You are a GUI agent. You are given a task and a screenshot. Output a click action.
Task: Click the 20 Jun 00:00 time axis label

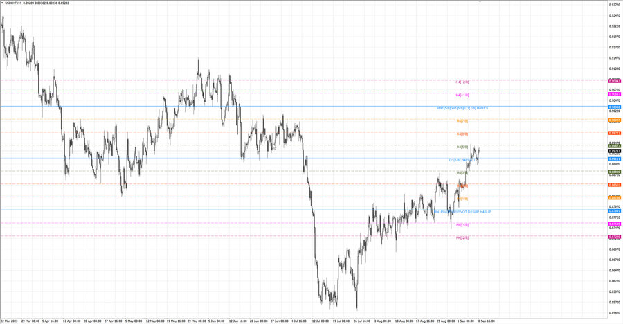[258, 321]
